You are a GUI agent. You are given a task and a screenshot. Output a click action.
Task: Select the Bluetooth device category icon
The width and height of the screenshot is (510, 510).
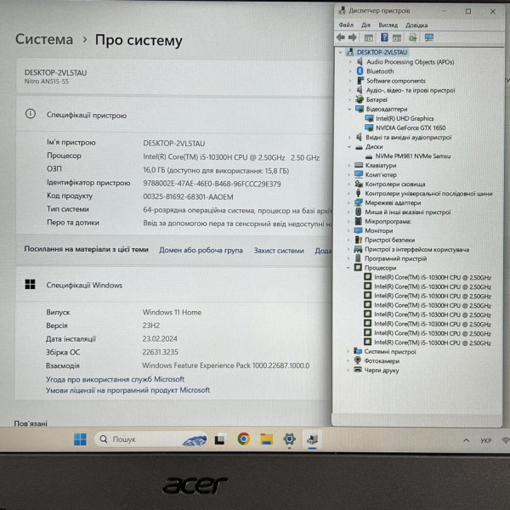coord(360,71)
